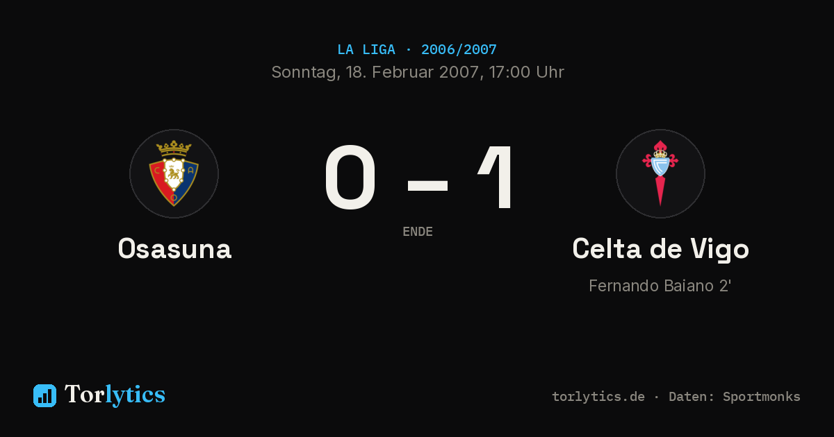The width and height of the screenshot is (834, 437).
Task: Open the Celta de Vigo team name
Action: [660, 250]
